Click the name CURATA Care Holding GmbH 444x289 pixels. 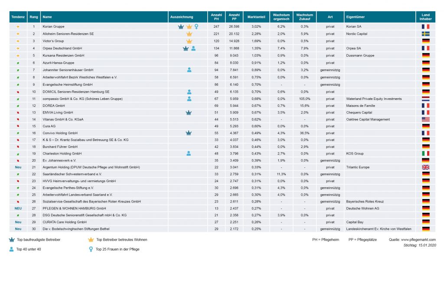[65, 222]
